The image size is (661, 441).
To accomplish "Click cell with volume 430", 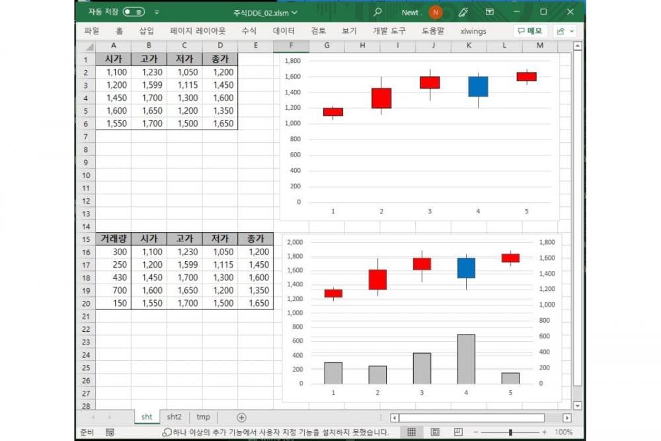I will coord(114,278).
